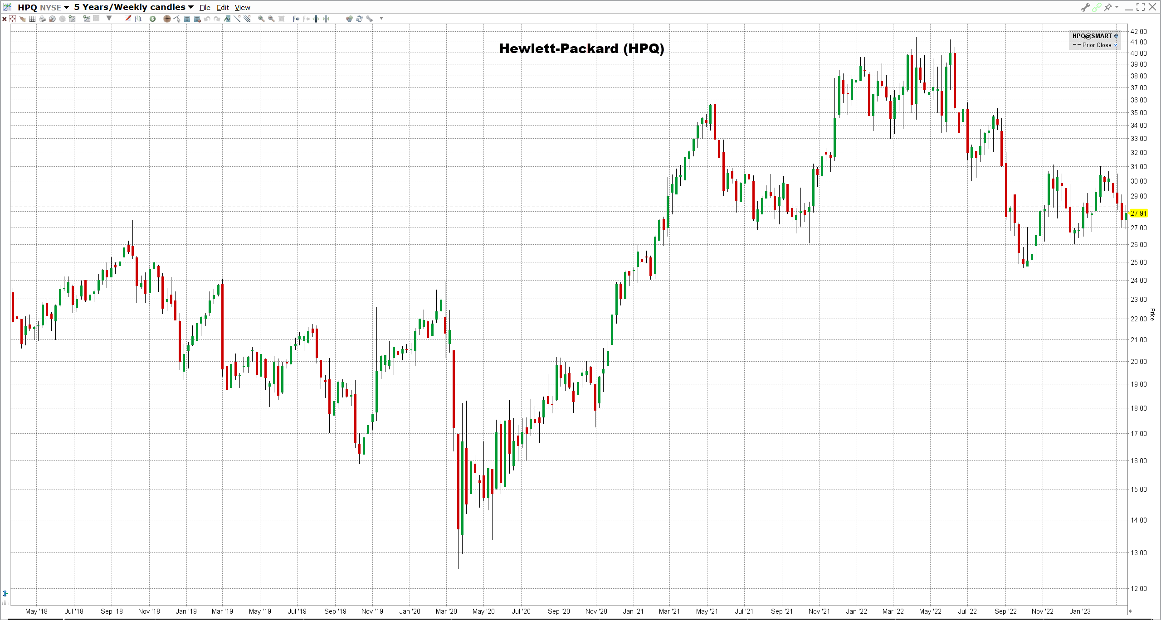Select the single trendline drawing tool
The image size is (1161, 620).
coord(237,19)
